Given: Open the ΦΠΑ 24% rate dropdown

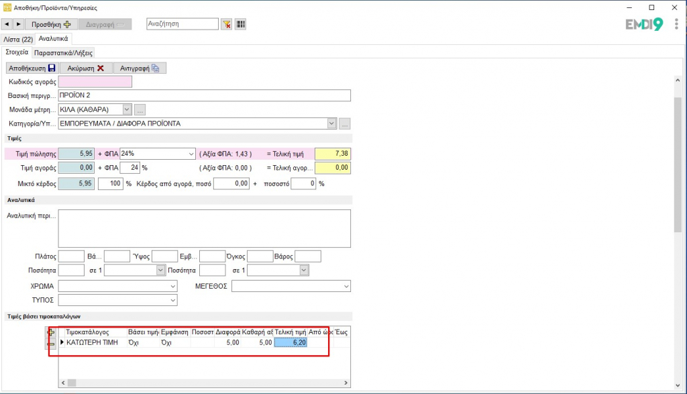Looking at the screenshot, I should click(x=190, y=154).
